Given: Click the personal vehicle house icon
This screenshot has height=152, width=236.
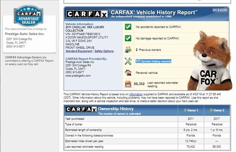Looking at the screenshot, I should [x=128, y=72].
